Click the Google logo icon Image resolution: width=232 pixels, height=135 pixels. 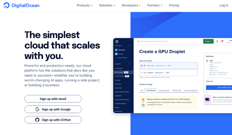click(37, 109)
